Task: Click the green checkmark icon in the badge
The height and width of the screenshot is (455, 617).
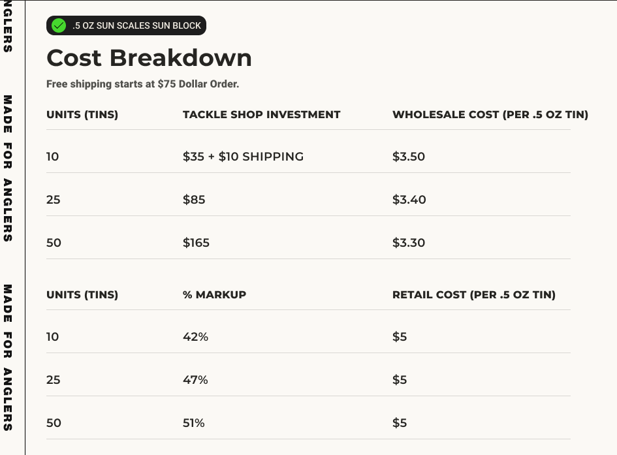Action: (x=59, y=25)
